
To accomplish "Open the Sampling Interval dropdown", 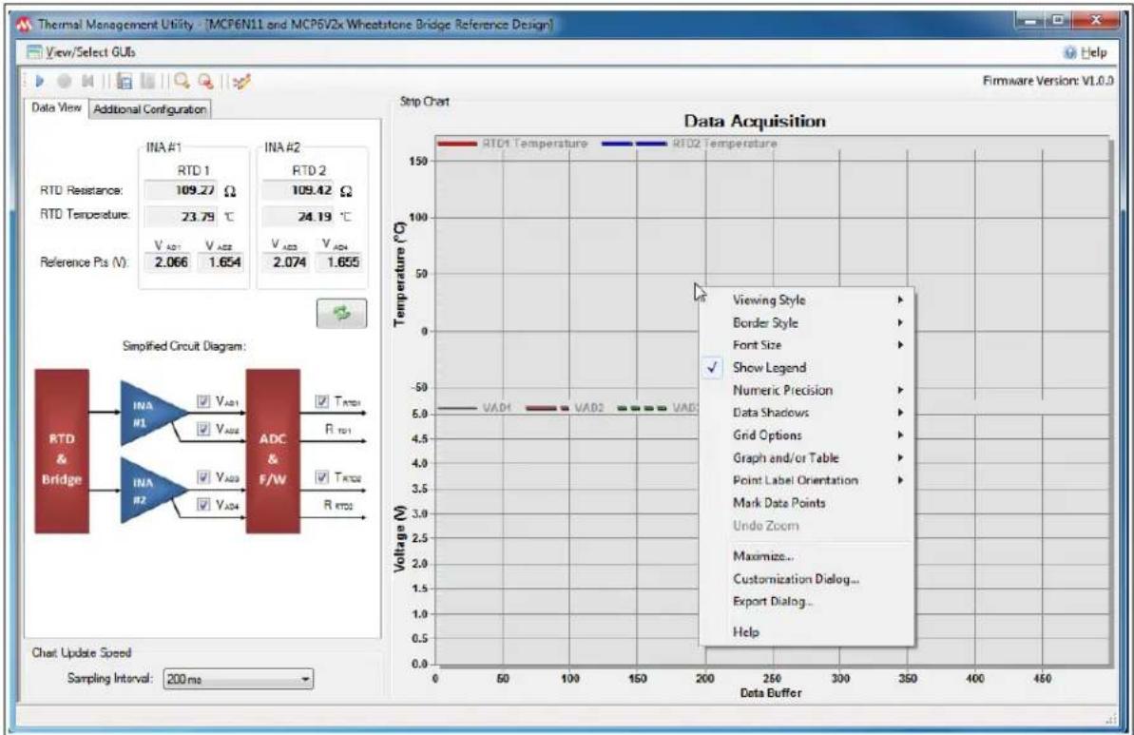I will tap(238, 679).
